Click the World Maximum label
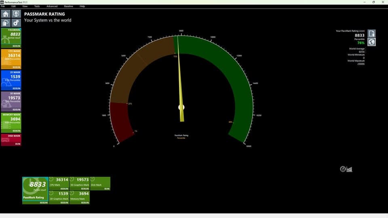 (356, 61)
